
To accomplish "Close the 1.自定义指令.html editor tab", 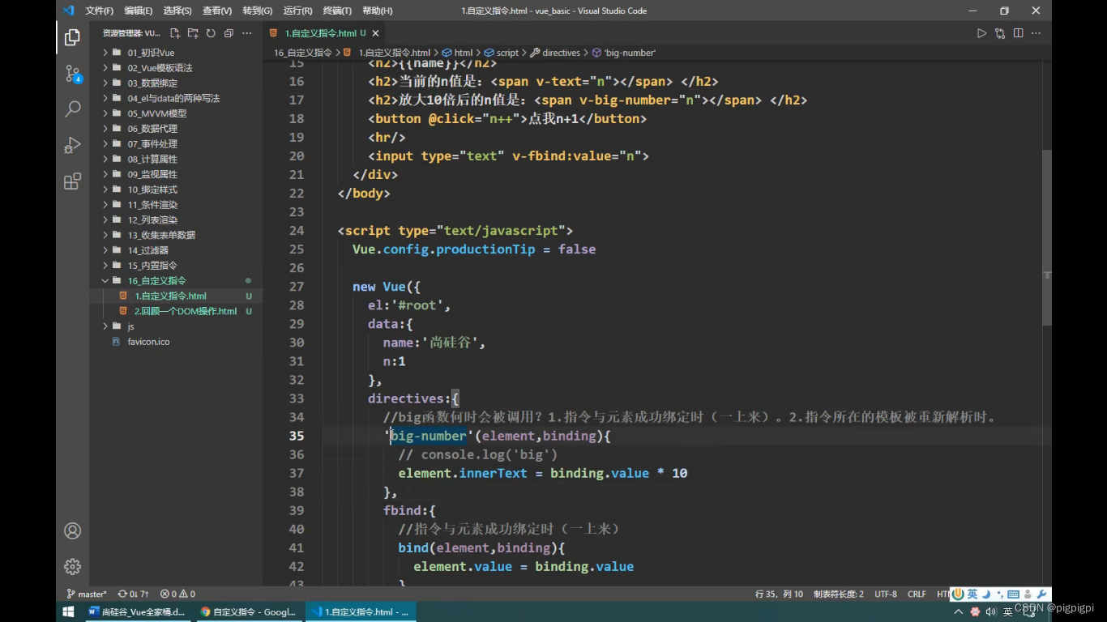I will pyautogui.click(x=375, y=33).
